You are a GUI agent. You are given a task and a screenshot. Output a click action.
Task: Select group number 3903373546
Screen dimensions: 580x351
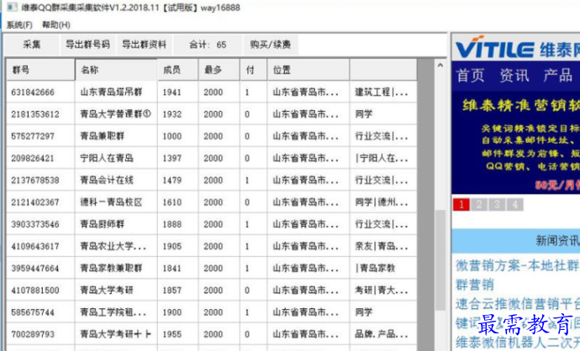click(35, 224)
